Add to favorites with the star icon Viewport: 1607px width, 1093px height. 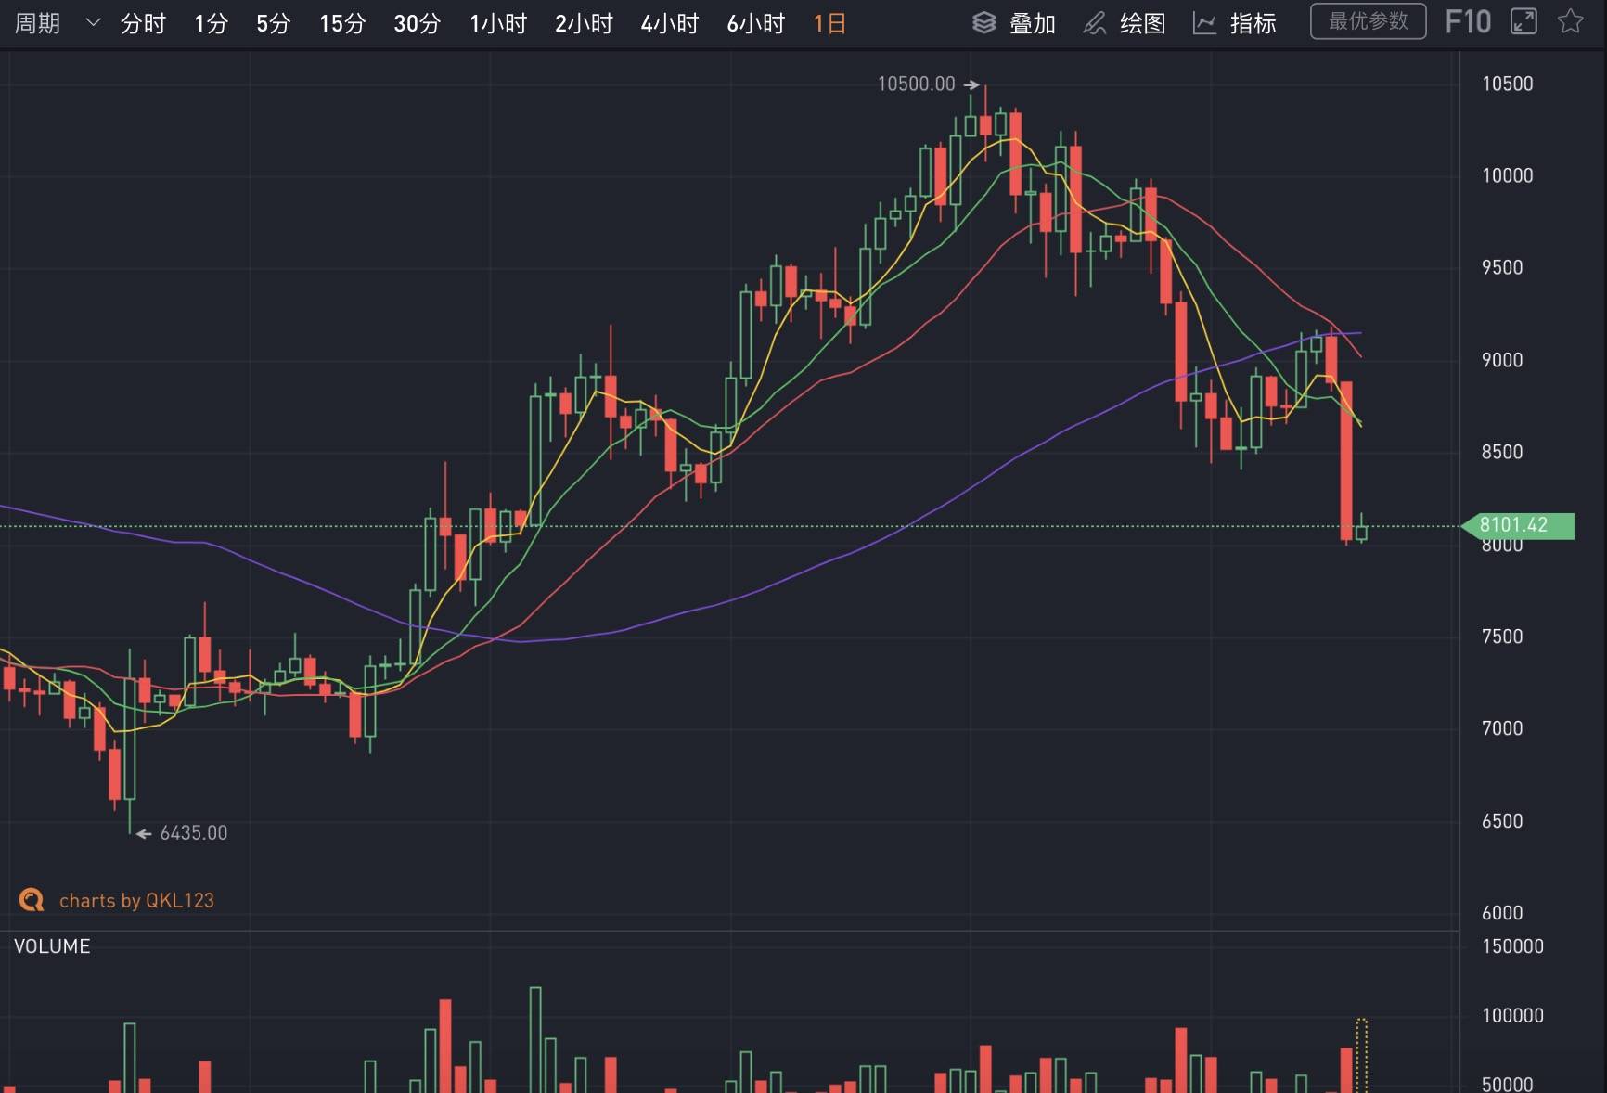pos(1570,21)
